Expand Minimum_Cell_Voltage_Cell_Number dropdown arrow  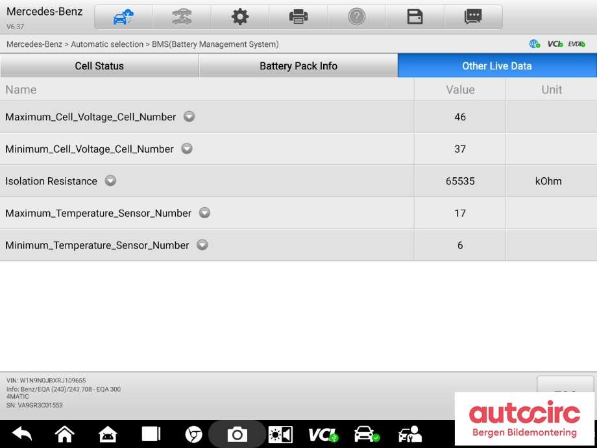187,148
